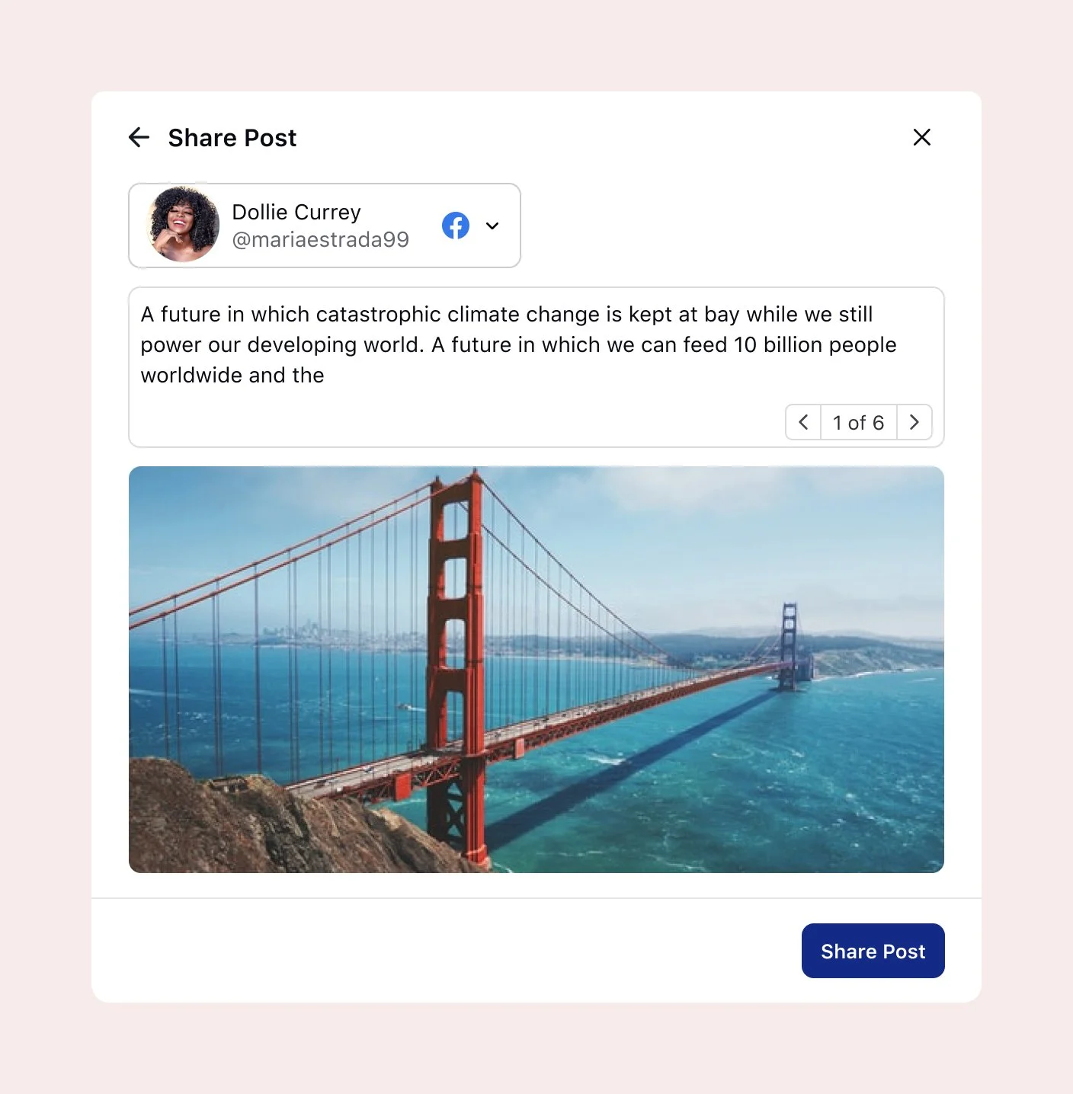Expand the account selector chevron
This screenshot has width=1073, height=1094.
pos(492,226)
